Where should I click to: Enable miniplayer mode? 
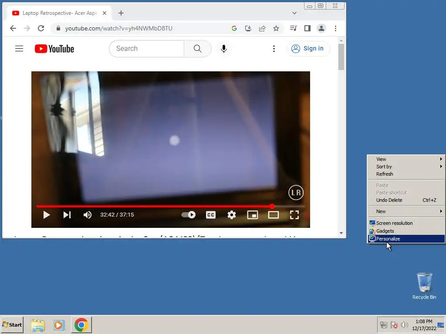(253, 215)
